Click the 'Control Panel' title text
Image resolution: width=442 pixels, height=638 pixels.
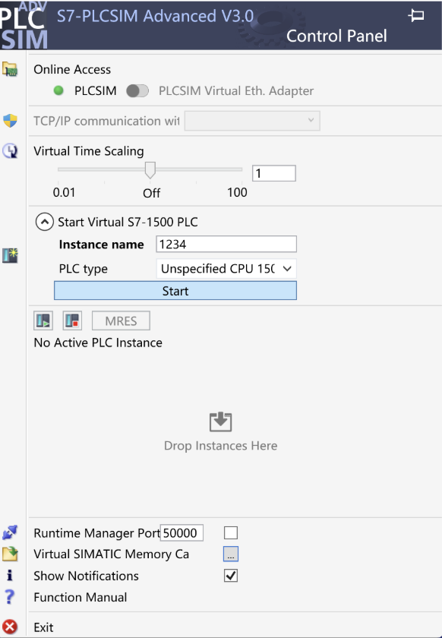click(x=336, y=36)
